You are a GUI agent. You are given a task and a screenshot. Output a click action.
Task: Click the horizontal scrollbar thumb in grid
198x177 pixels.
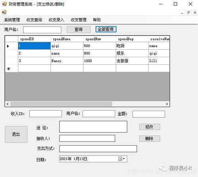[62, 104]
